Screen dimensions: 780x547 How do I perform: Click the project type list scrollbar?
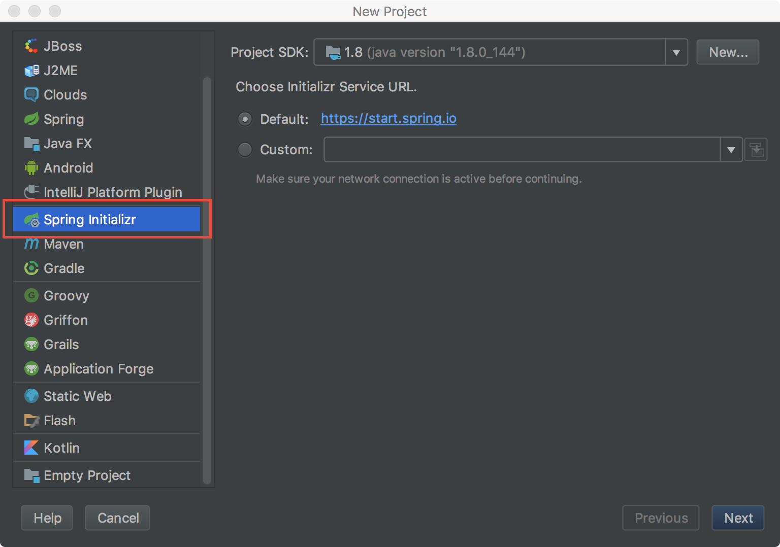coord(207,280)
